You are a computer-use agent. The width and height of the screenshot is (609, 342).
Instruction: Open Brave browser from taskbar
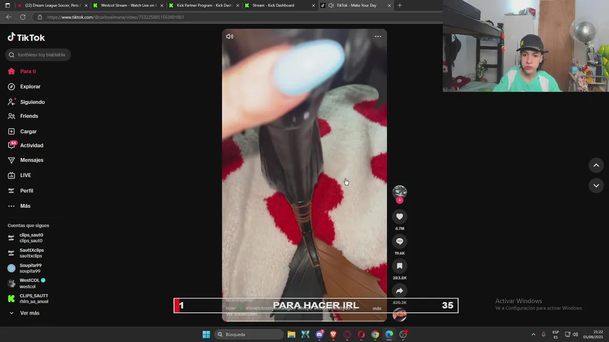coord(333,334)
